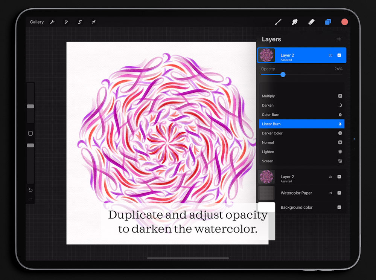Open Watercolor Paper blend mode N
376x280 pixels.
pos(330,193)
